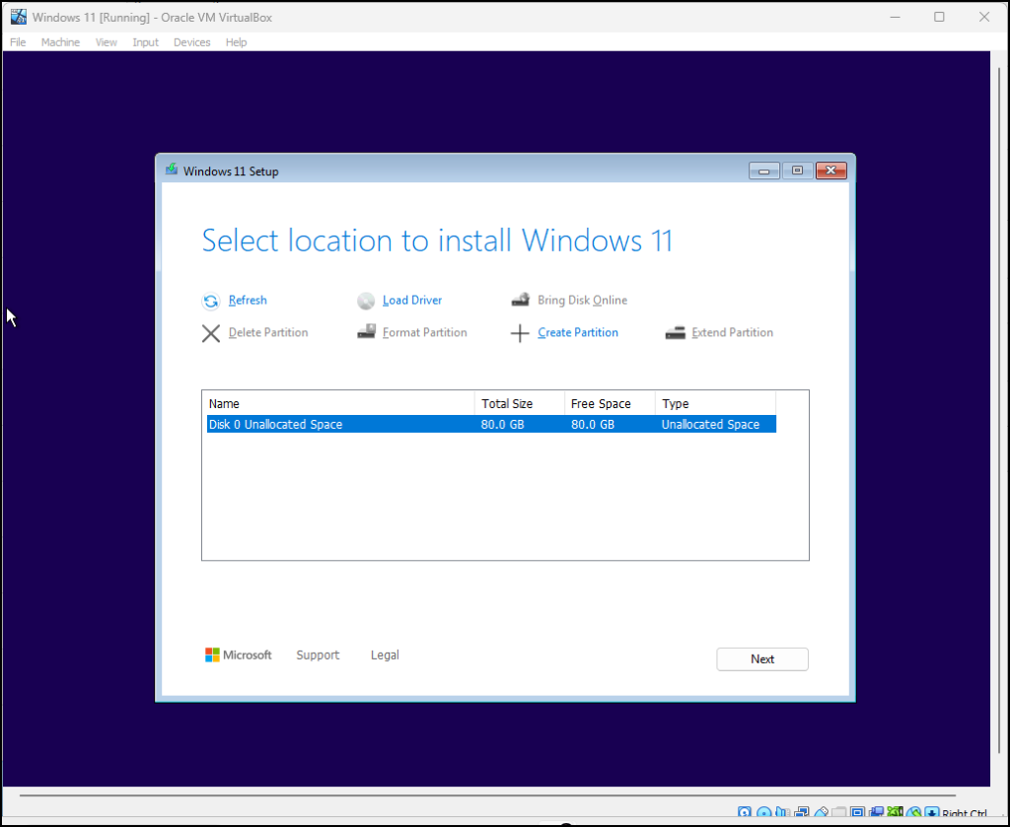Click the green CPU status icon
Screen dimensions: 1010x827
tap(895, 812)
